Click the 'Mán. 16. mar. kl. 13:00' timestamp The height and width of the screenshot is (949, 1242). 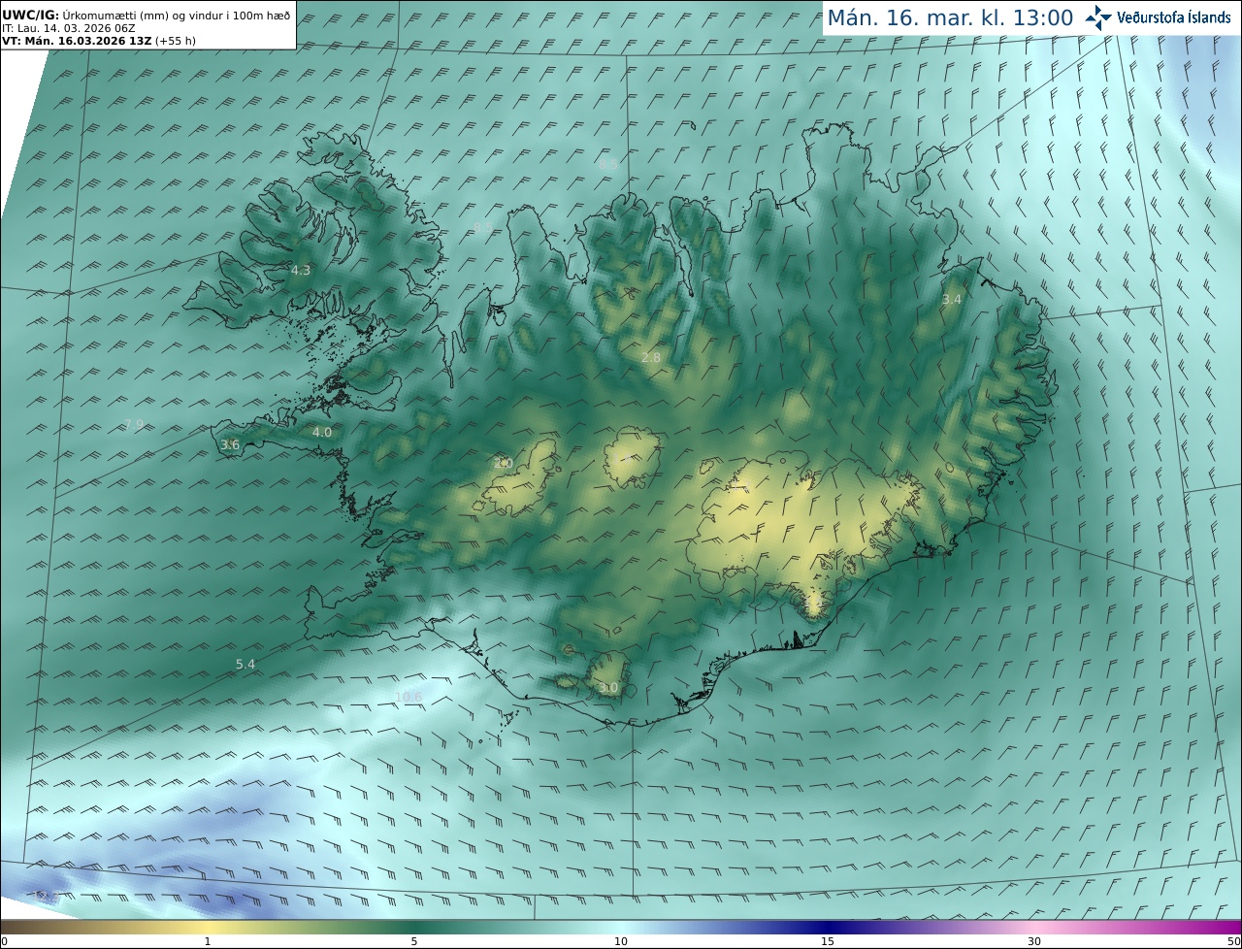950,17
